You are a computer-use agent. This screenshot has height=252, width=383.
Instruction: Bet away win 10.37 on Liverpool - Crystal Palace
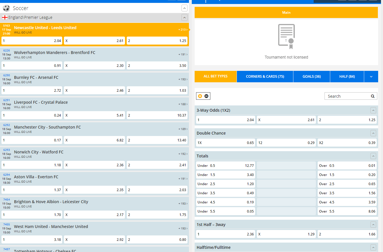click(157, 115)
